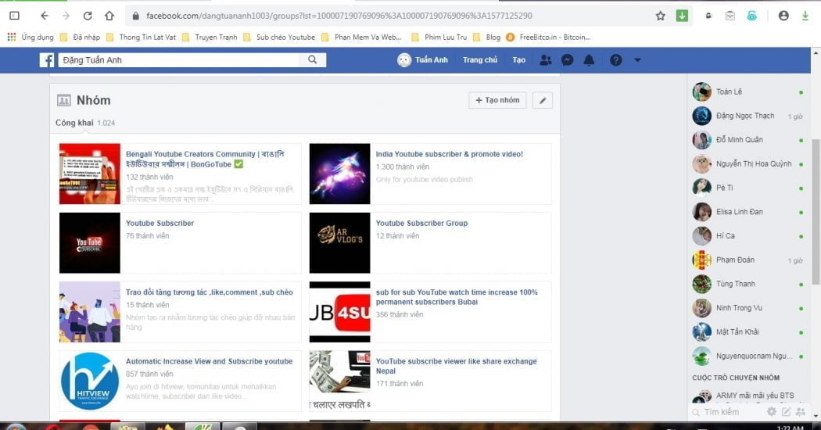Open FreeBitco.in bookmark
This screenshot has height=430, width=821.
[x=548, y=38]
